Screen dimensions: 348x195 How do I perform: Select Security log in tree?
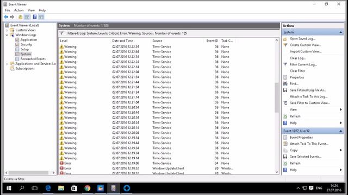[x=26, y=44]
